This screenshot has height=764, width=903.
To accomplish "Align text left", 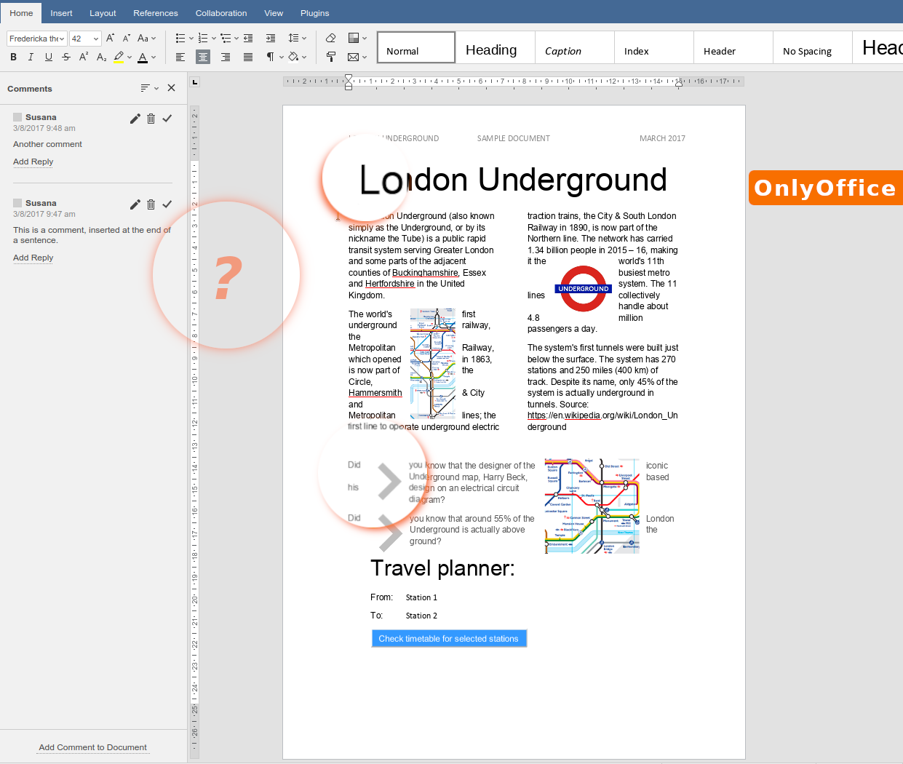I will (x=180, y=57).
